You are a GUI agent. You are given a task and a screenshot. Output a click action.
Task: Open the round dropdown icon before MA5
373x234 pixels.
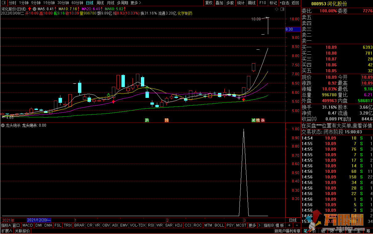pos(34,9)
